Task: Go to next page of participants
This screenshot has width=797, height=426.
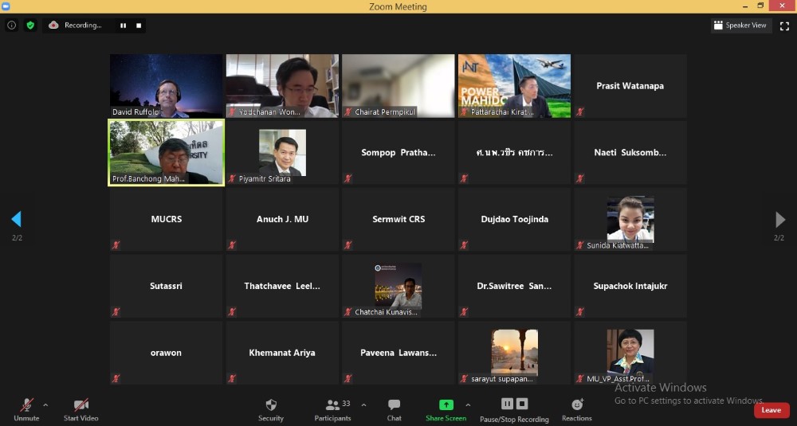Action: (780, 220)
